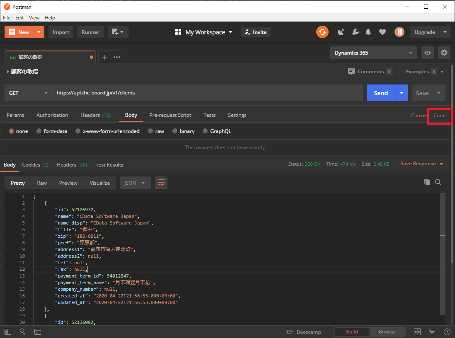Open the GET method dropdown

coord(28,93)
